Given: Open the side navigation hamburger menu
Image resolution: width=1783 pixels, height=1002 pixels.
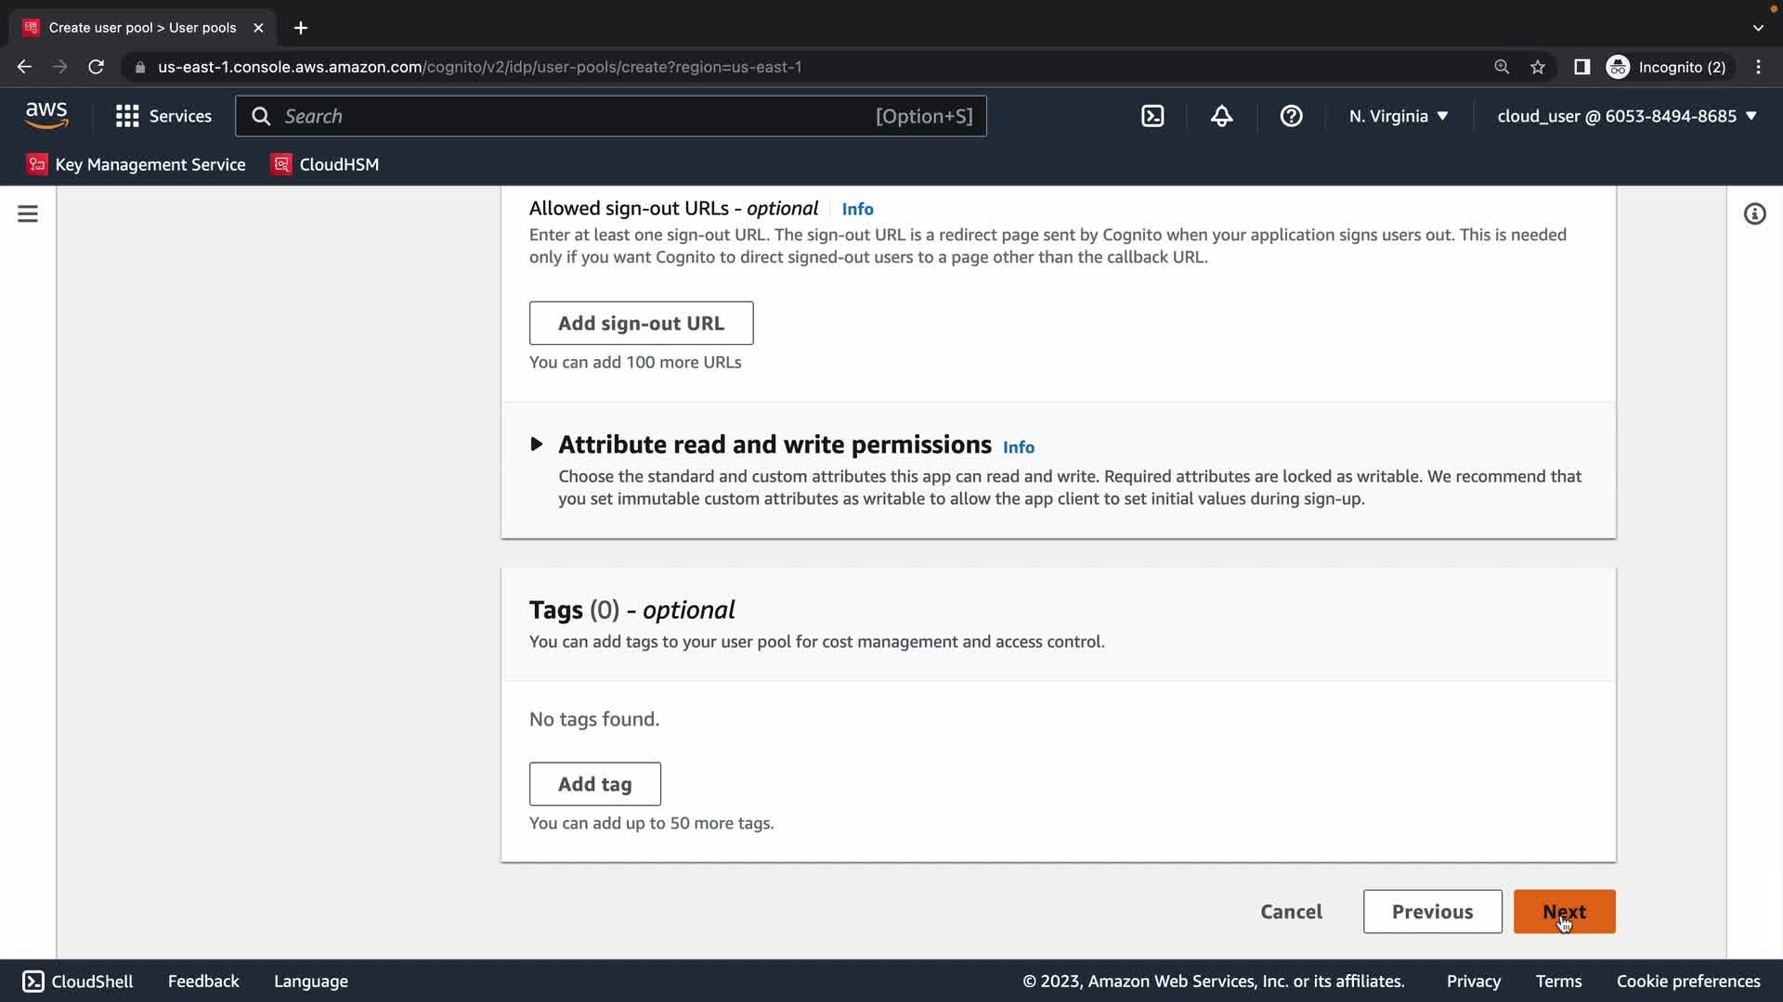Looking at the screenshot, I should pos(28,214).
